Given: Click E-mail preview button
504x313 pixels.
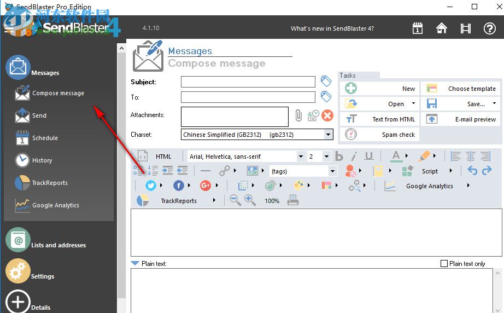Looking at the screenshot, I should pos(461,119).
